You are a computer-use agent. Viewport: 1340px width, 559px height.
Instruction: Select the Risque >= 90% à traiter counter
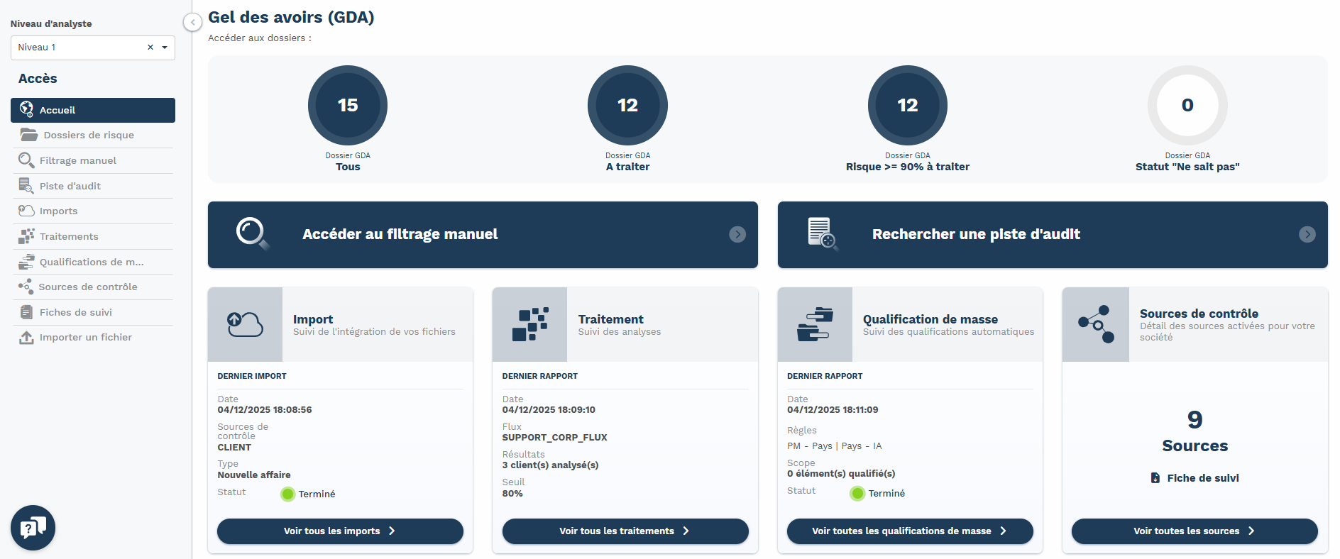[907, 106]
